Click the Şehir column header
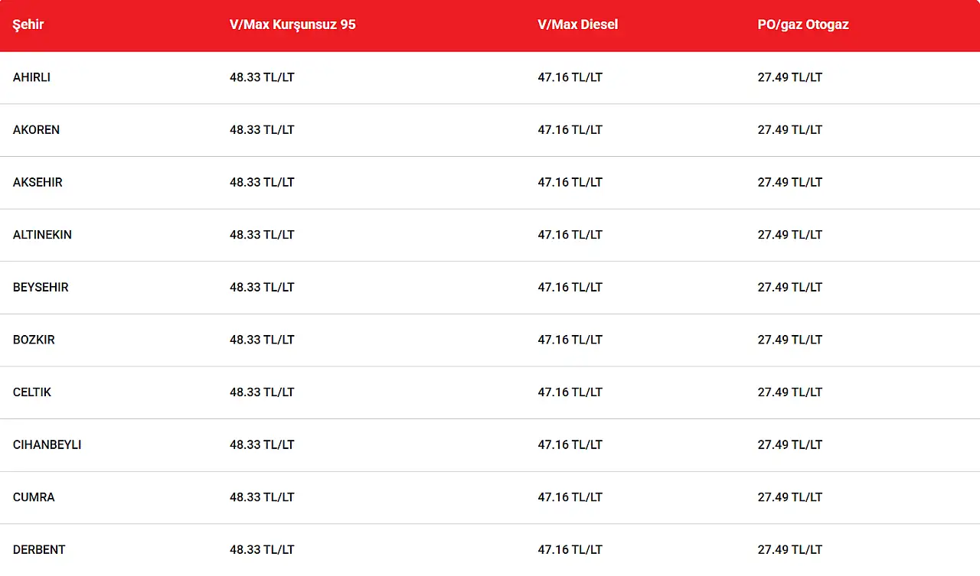 coord(28,24)
